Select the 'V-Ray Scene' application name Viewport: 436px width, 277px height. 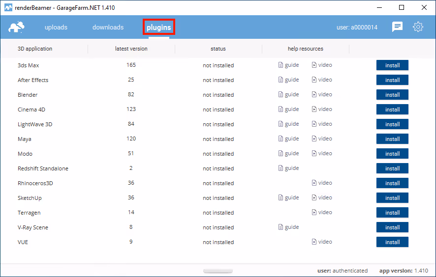[33, 227]
